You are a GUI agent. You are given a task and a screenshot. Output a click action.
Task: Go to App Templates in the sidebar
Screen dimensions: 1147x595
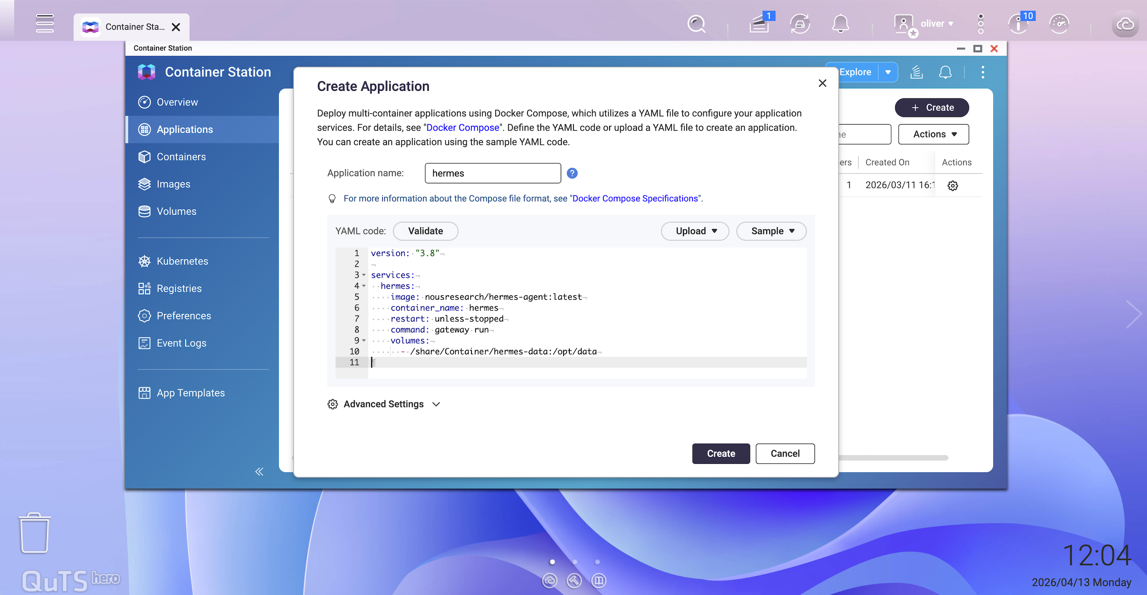[x=190, y=393]
